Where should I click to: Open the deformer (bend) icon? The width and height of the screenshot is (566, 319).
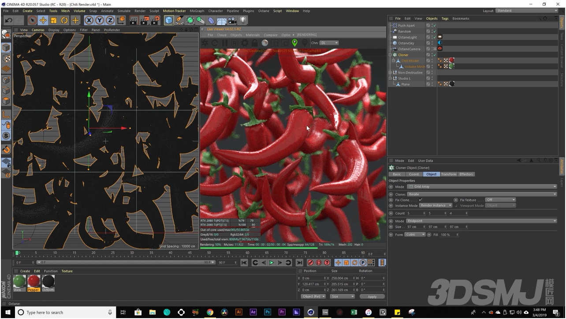pyautogui.click(x=211, y=20)
